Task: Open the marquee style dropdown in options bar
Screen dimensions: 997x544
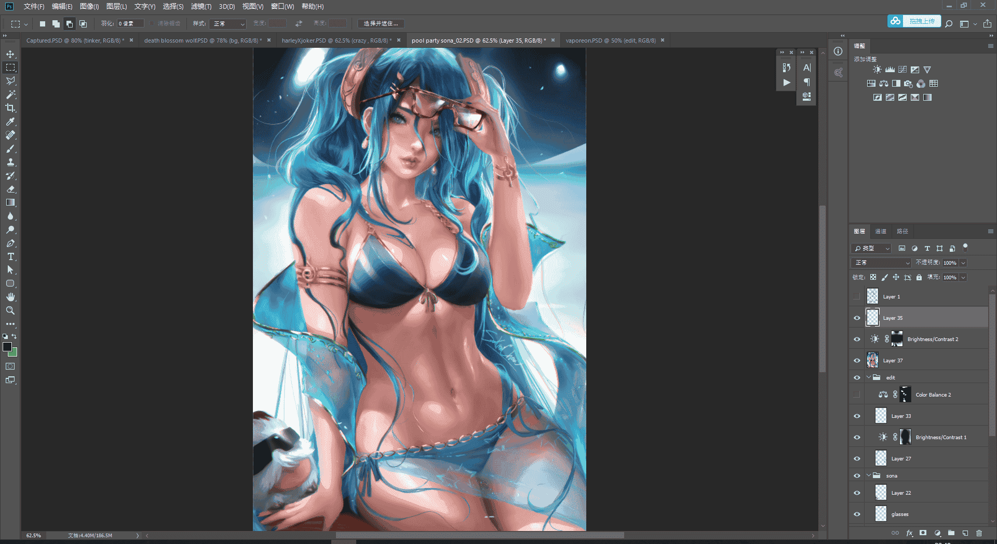Action: 228,24
